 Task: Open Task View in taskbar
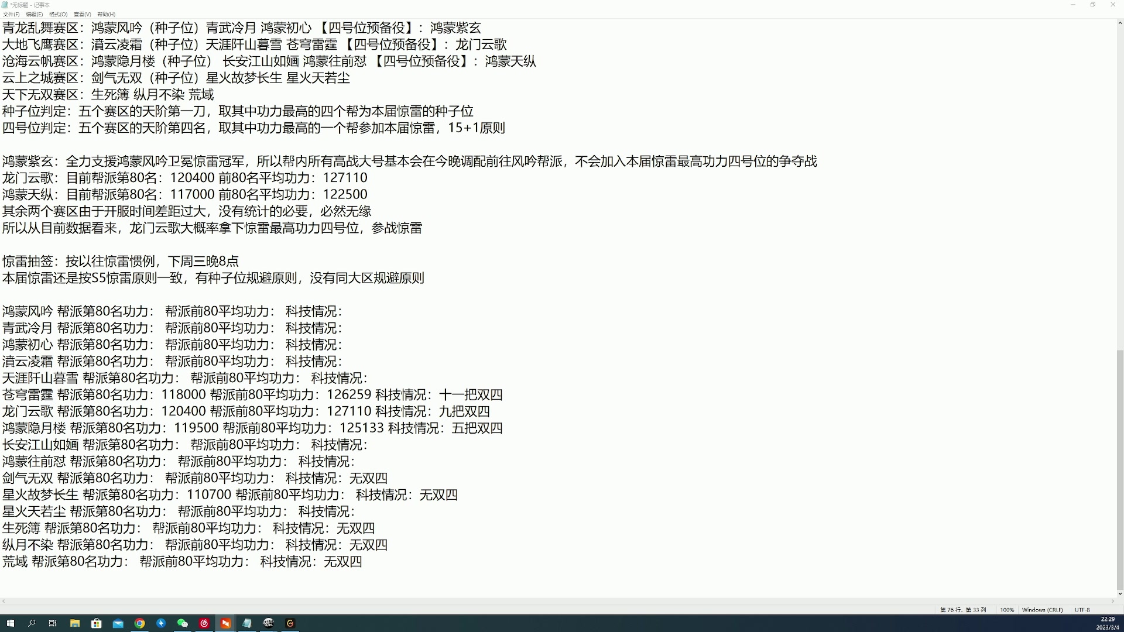coord(53,623)
